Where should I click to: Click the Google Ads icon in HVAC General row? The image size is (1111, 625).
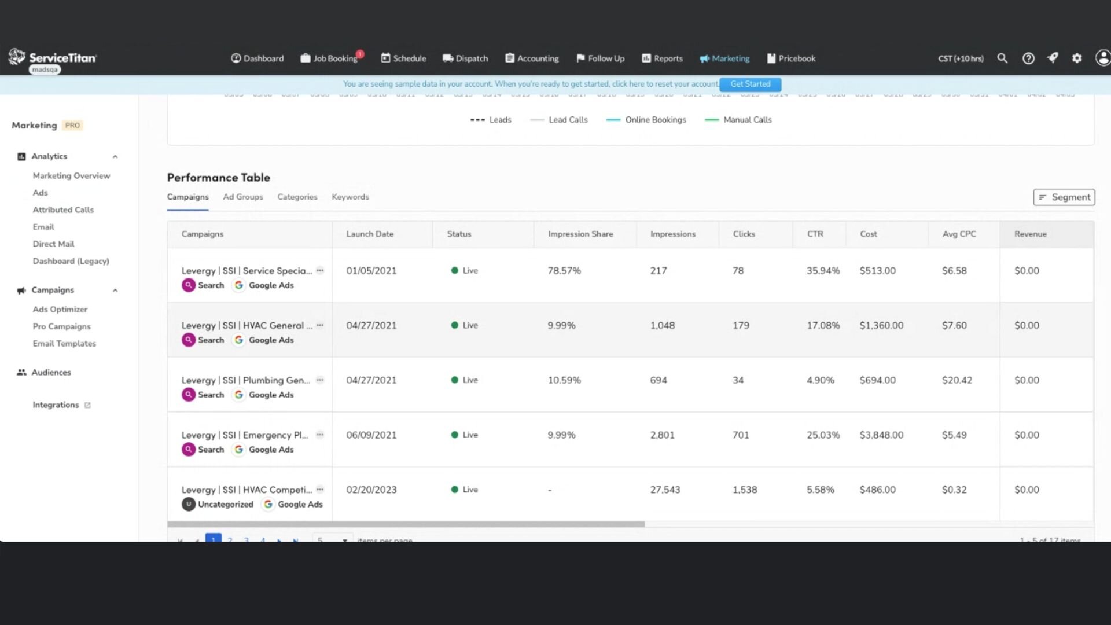(x=238, y=340)
